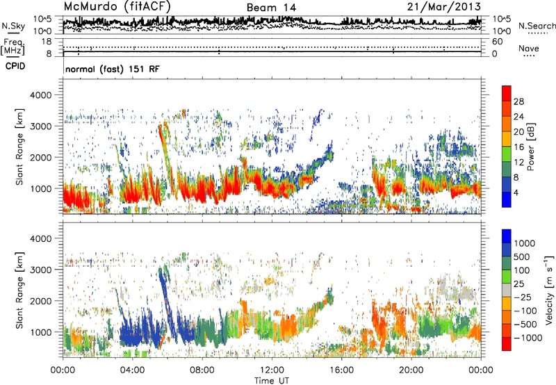556x385 pixels.
Task: Click the "Velocity [m s-1]" colorbar title
Action: (x=549, y=290)
